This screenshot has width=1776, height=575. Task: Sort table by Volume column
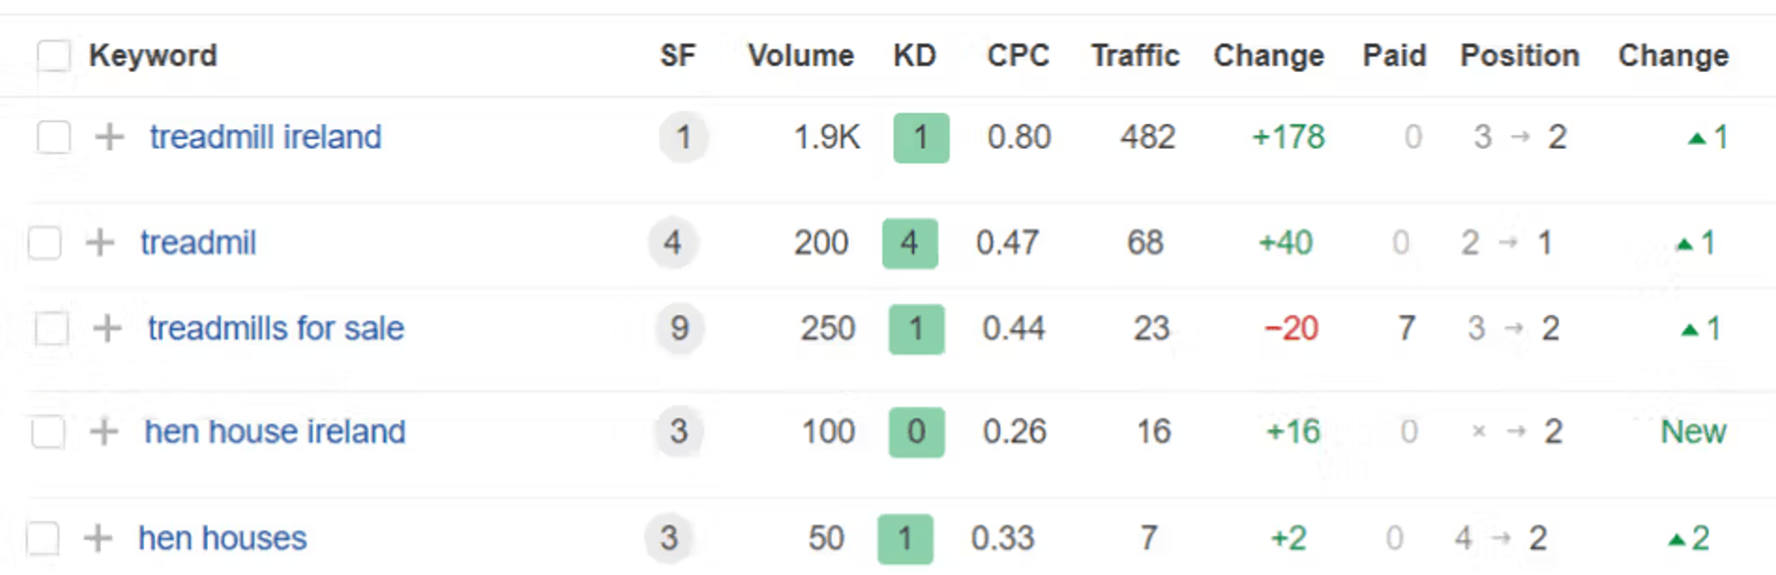click(801, 55)
